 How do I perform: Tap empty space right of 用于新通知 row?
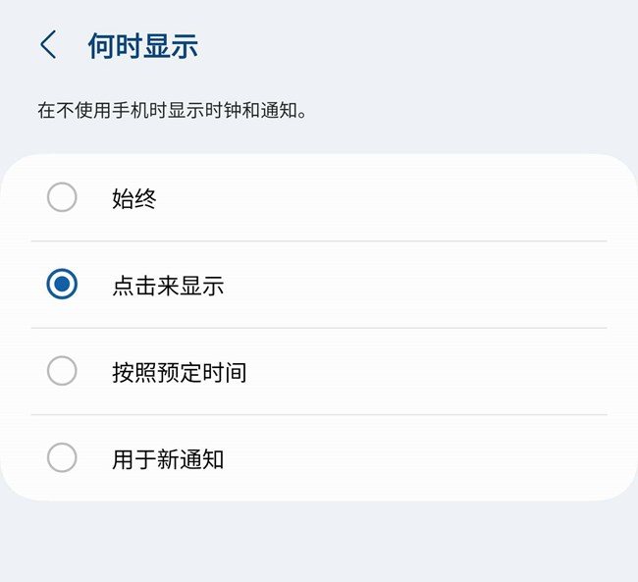click(442, 458)
